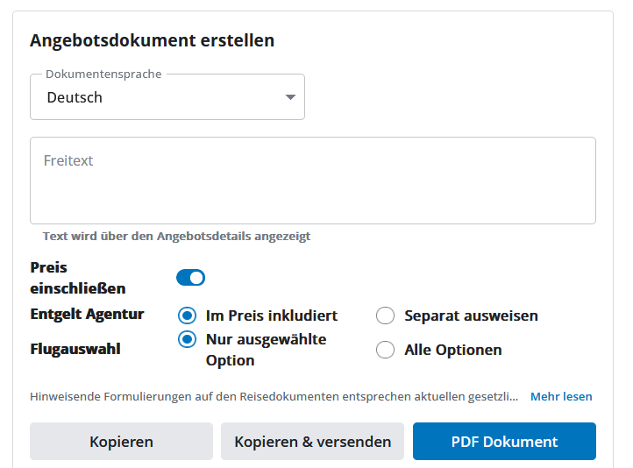This screenshot has height=468, width=633.
Task: Click the helper text below Freitext
Action: coord(176,236)
